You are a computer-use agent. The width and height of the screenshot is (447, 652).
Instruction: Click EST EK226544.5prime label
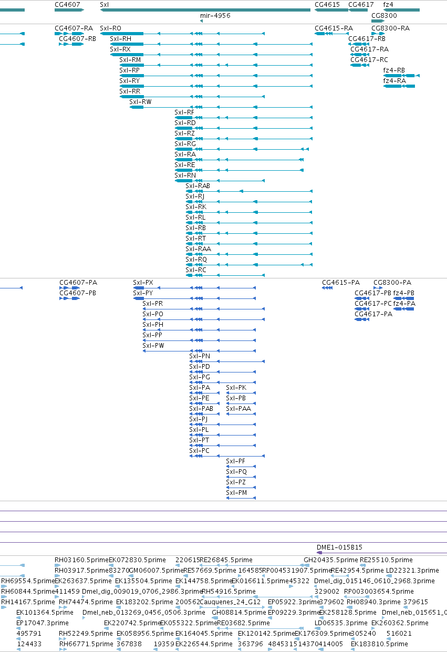tap(204, 644)
